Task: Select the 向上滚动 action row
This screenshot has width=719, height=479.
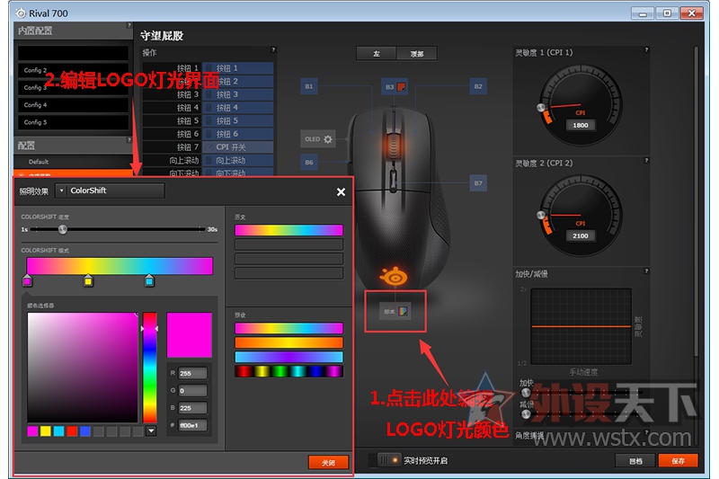Action: click(x=208, y=161)
